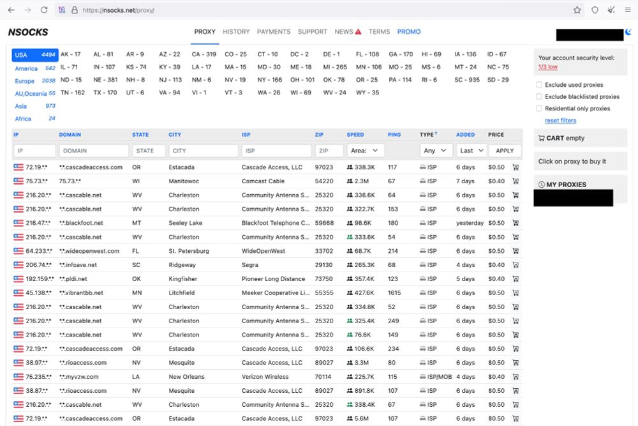Open the Type Any dropdown
This screenshot has height=426, width=638.
pyautogui.click(x=436, y=151)
